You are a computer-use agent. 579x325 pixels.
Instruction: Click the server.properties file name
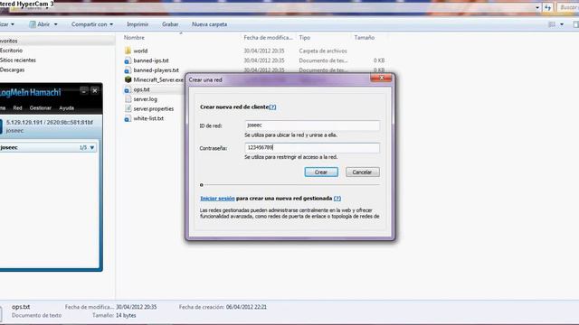tap(154, 108)
